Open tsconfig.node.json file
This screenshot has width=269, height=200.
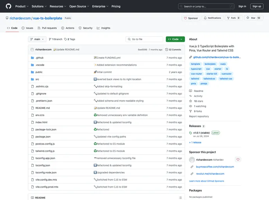coord(46,173)
